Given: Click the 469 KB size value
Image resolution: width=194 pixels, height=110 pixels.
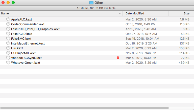Looking at the screenshot, I should pos(184,62).
